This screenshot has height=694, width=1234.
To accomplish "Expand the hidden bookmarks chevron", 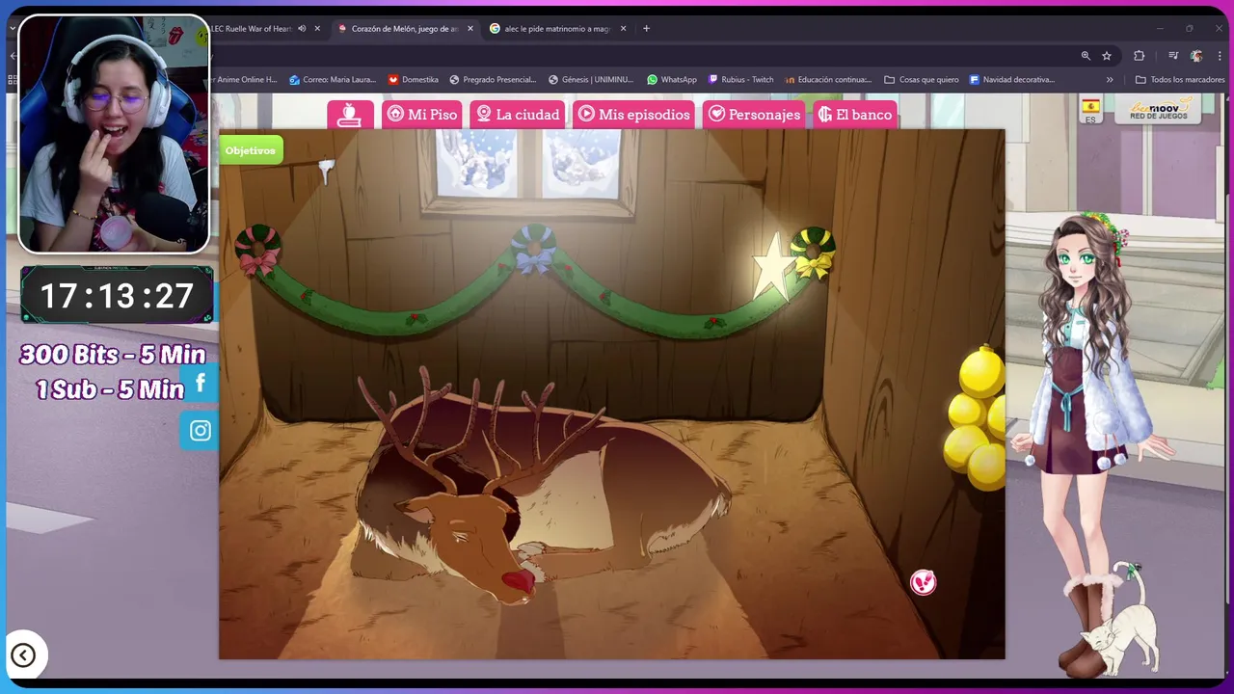I will pos(1110,80).
